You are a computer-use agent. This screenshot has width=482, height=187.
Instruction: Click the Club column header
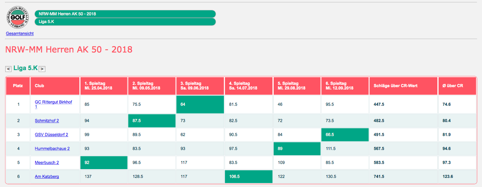pos(55,86)
